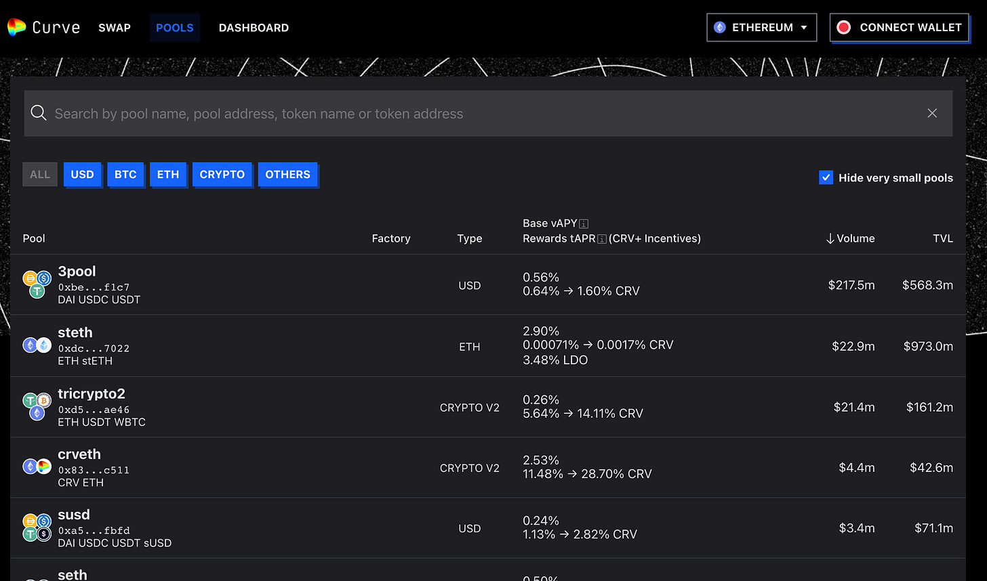Screen dimensions: 987x581
Task: Filter pools by USD
Action: pos(83,174)
